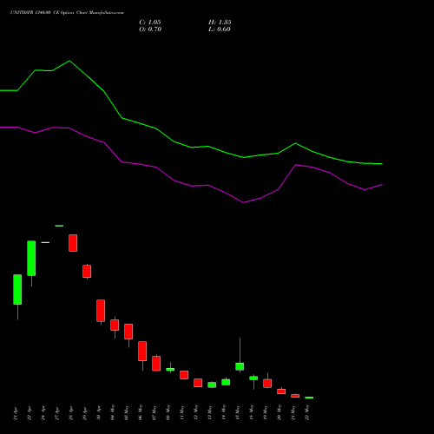Click the '22 Apr' date axis label
The width and height of the screenshot is (434, 434).
click(x=30, y=413)
